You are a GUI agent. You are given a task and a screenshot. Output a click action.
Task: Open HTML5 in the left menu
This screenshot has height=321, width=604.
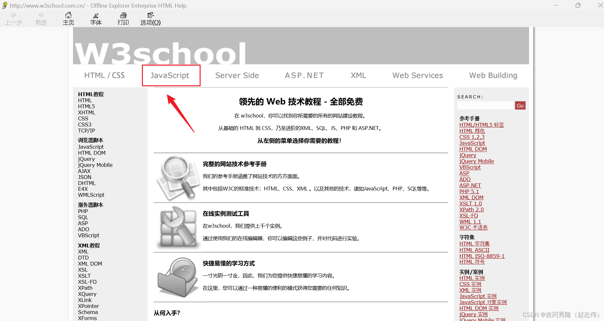click(86, 106)
